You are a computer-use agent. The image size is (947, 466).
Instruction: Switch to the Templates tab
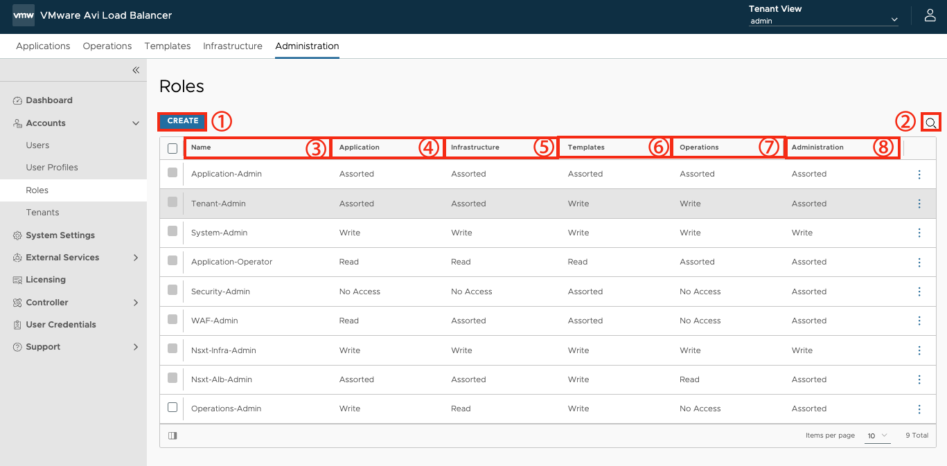coord(168,46)
